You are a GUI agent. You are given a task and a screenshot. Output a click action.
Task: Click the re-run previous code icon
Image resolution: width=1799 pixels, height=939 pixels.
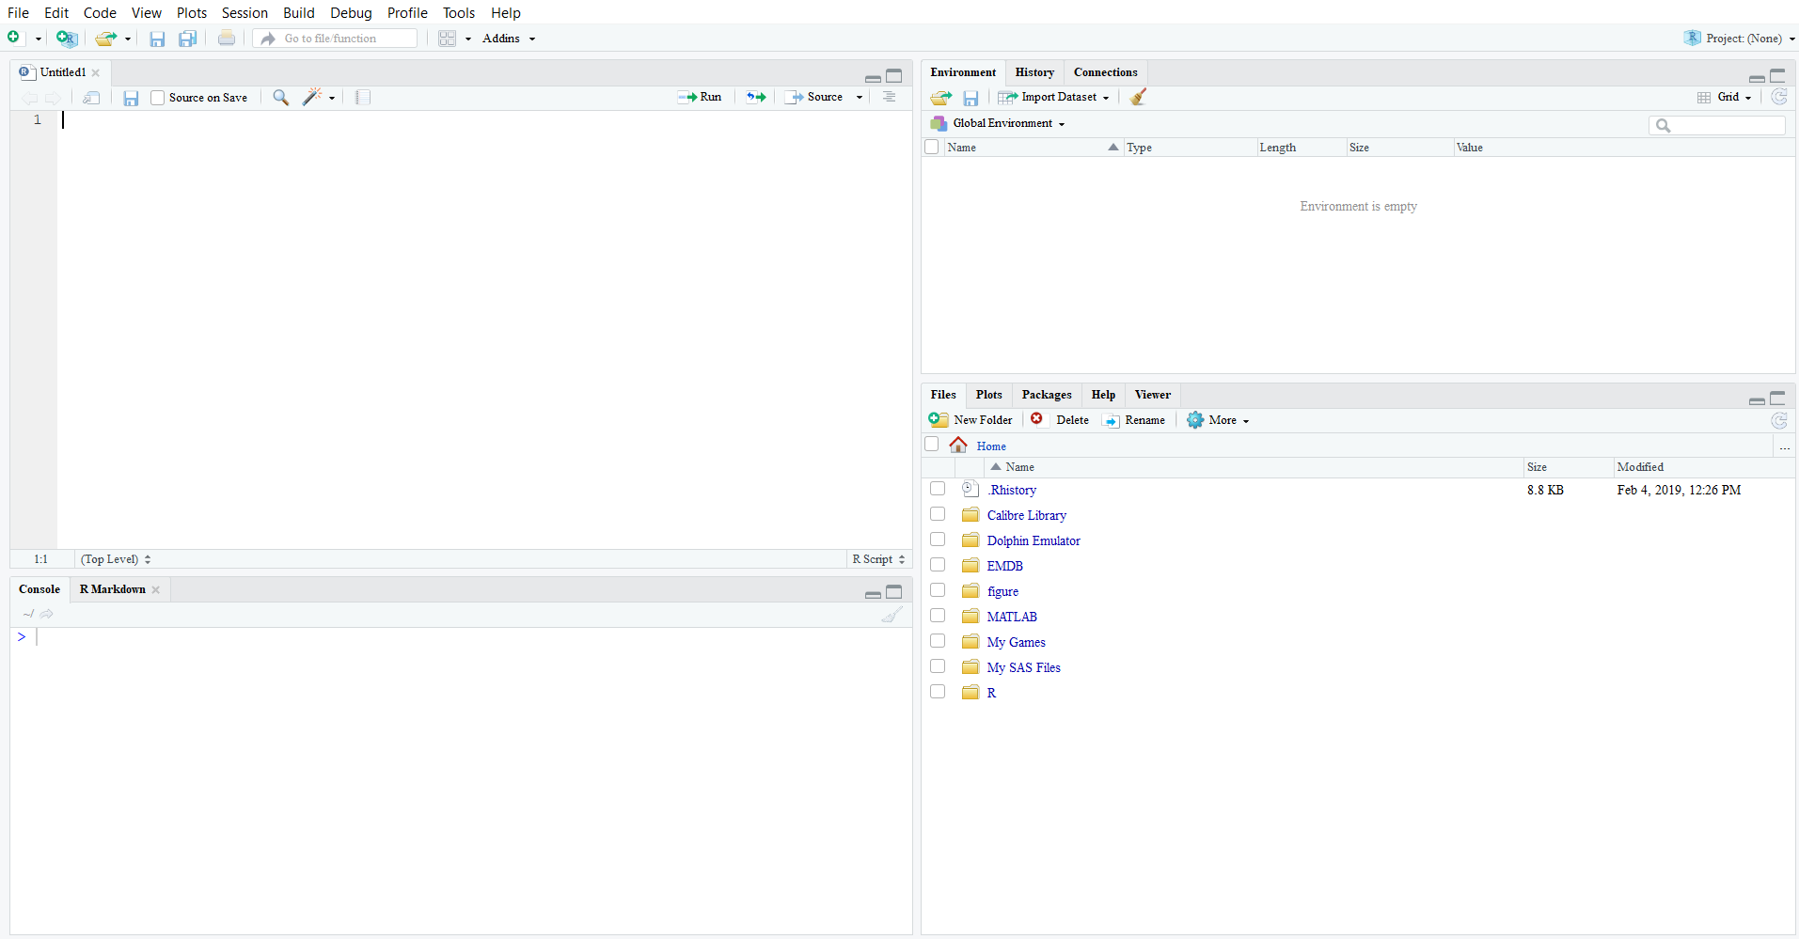[x=756, y=97]
